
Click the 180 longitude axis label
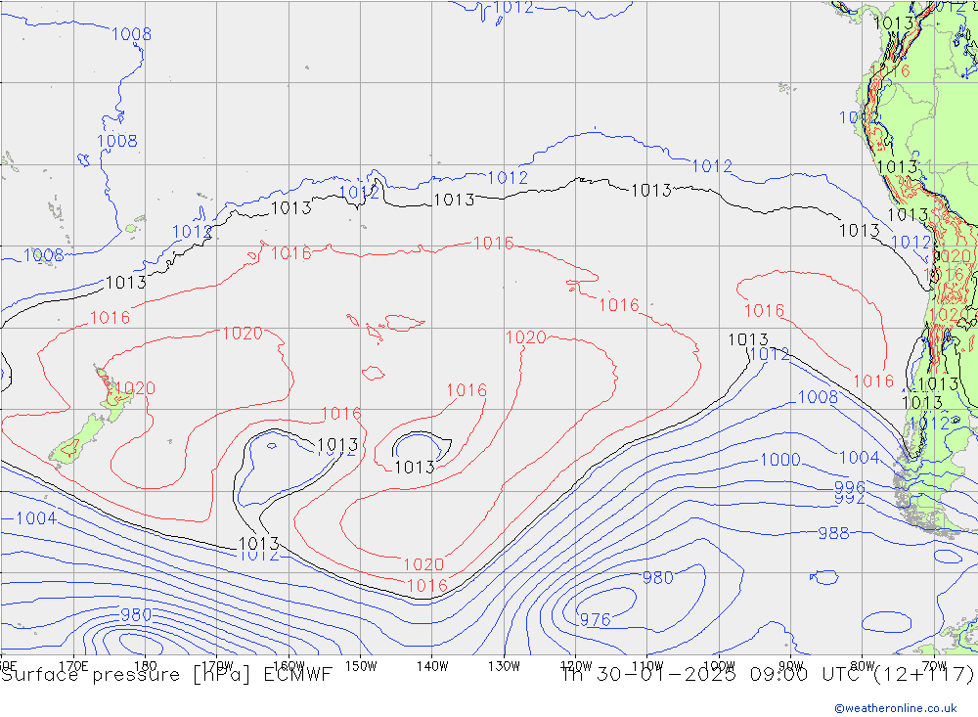tap(145, 665)
